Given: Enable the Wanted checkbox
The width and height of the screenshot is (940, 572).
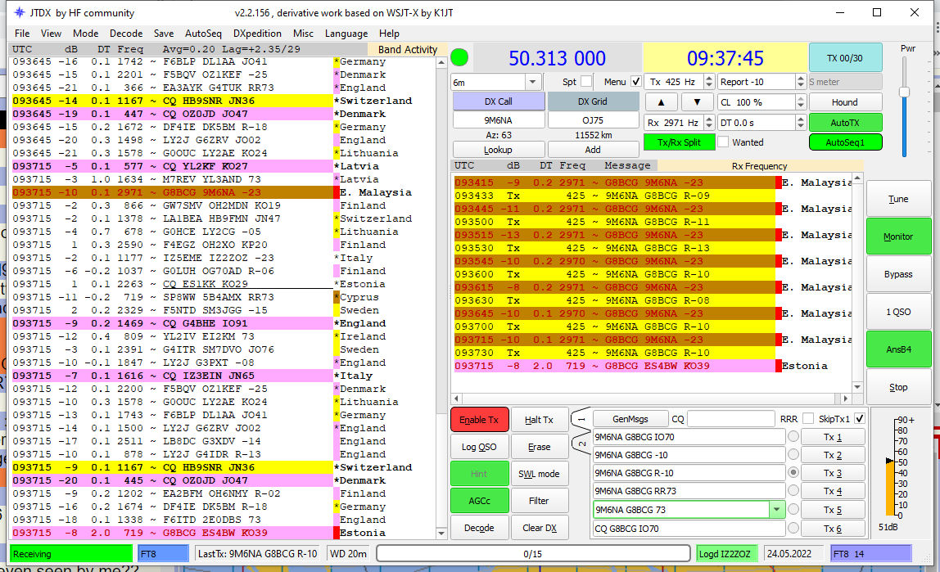Looking at the screenshot, I should coord(724,142).
